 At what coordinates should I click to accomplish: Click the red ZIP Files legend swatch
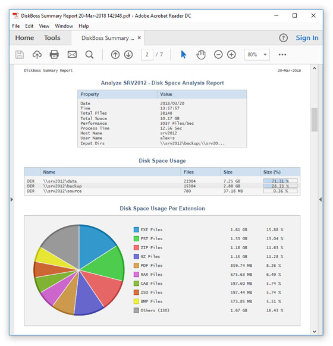click(136, 247)
